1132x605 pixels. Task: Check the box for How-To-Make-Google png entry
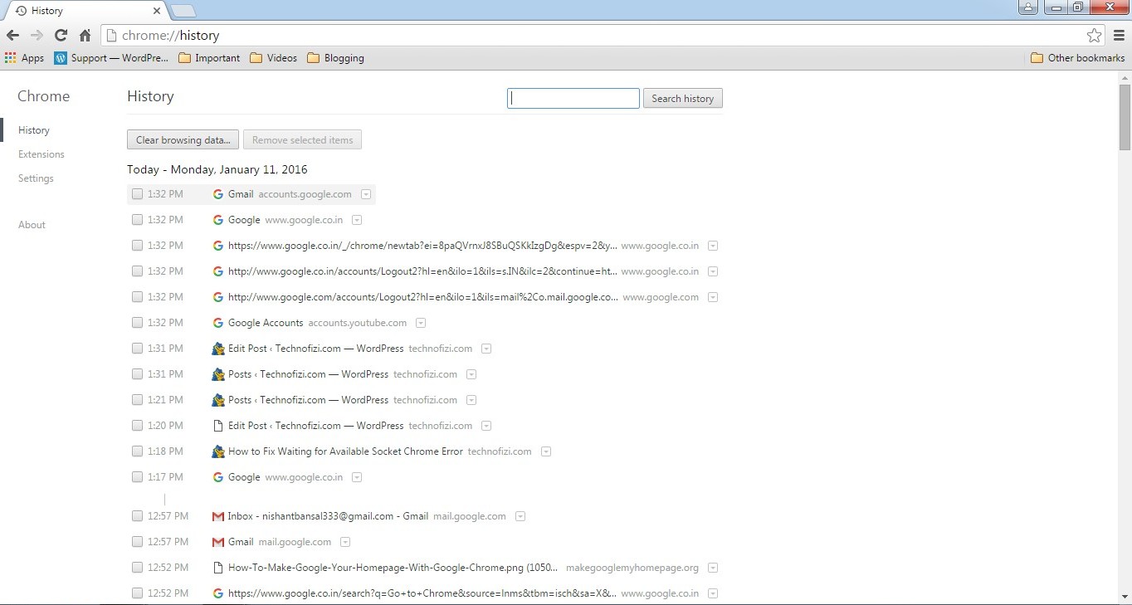click(138, 568)
